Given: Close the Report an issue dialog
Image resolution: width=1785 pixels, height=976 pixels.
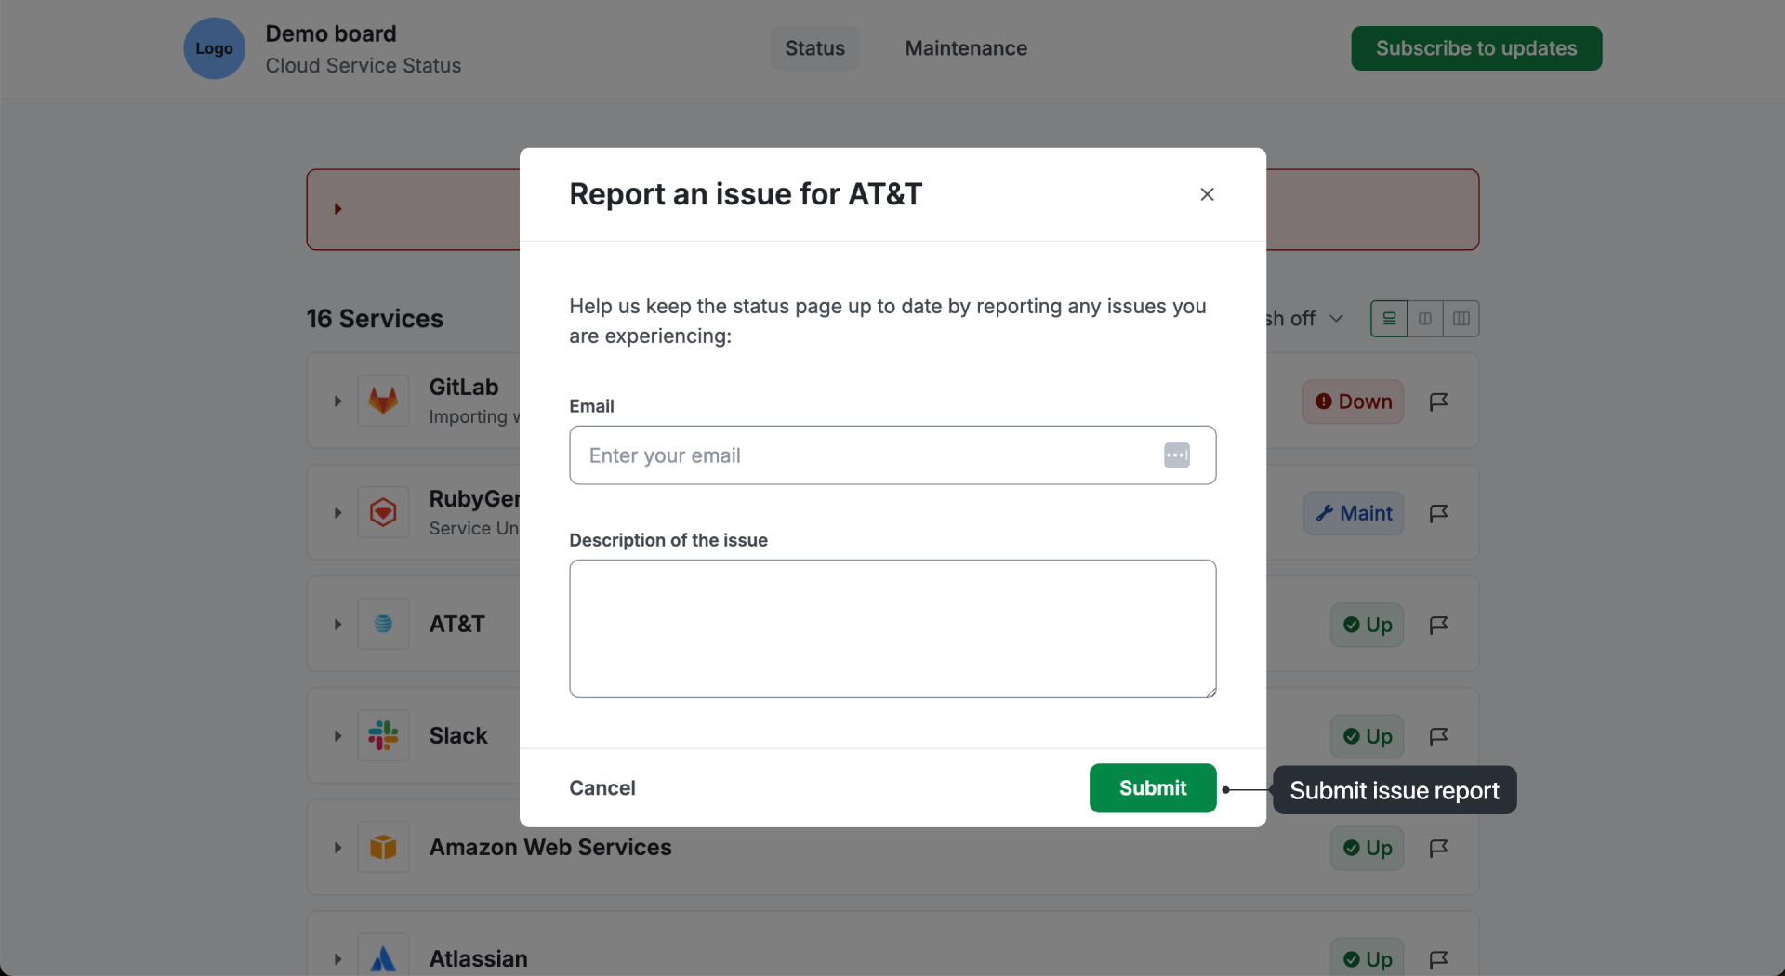Looking at the screenshot, I should click(1207, 194).
